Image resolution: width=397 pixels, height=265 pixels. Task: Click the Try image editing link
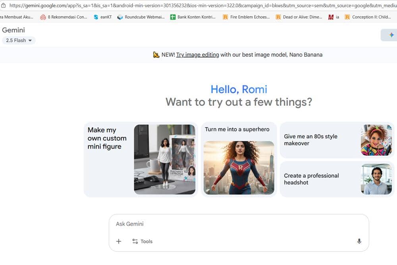(197, 55)
